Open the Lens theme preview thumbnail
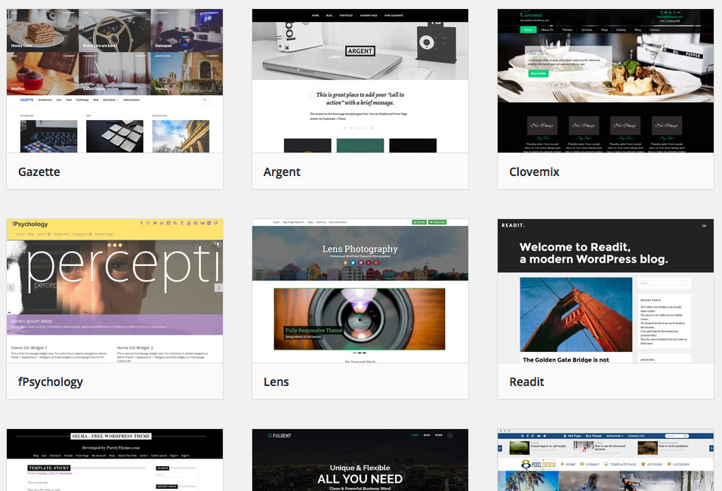 pos(360,291)
